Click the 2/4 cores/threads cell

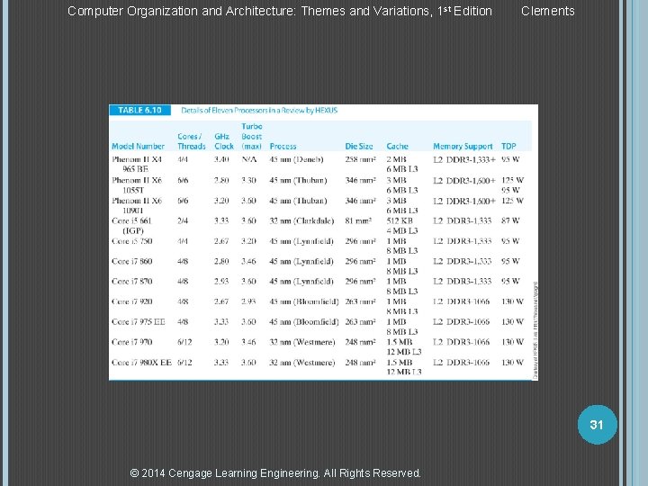[x=183, y=220]
